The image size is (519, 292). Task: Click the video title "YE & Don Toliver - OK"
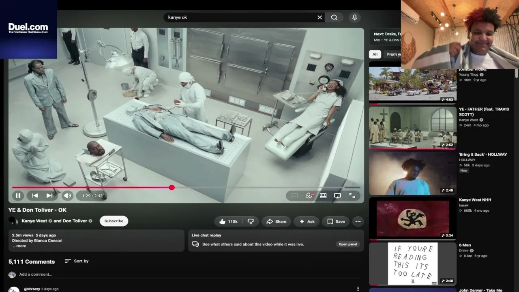pos(37,210)
